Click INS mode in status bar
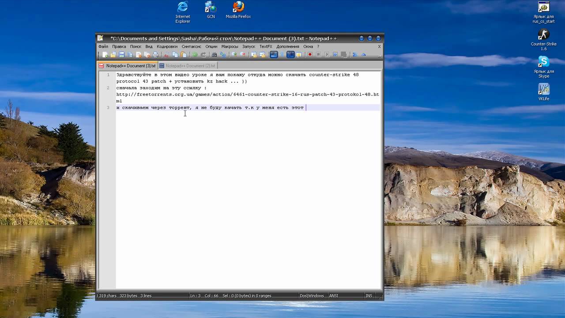Image resolution: width=565 pixels, height=318 pixels. 369,296
